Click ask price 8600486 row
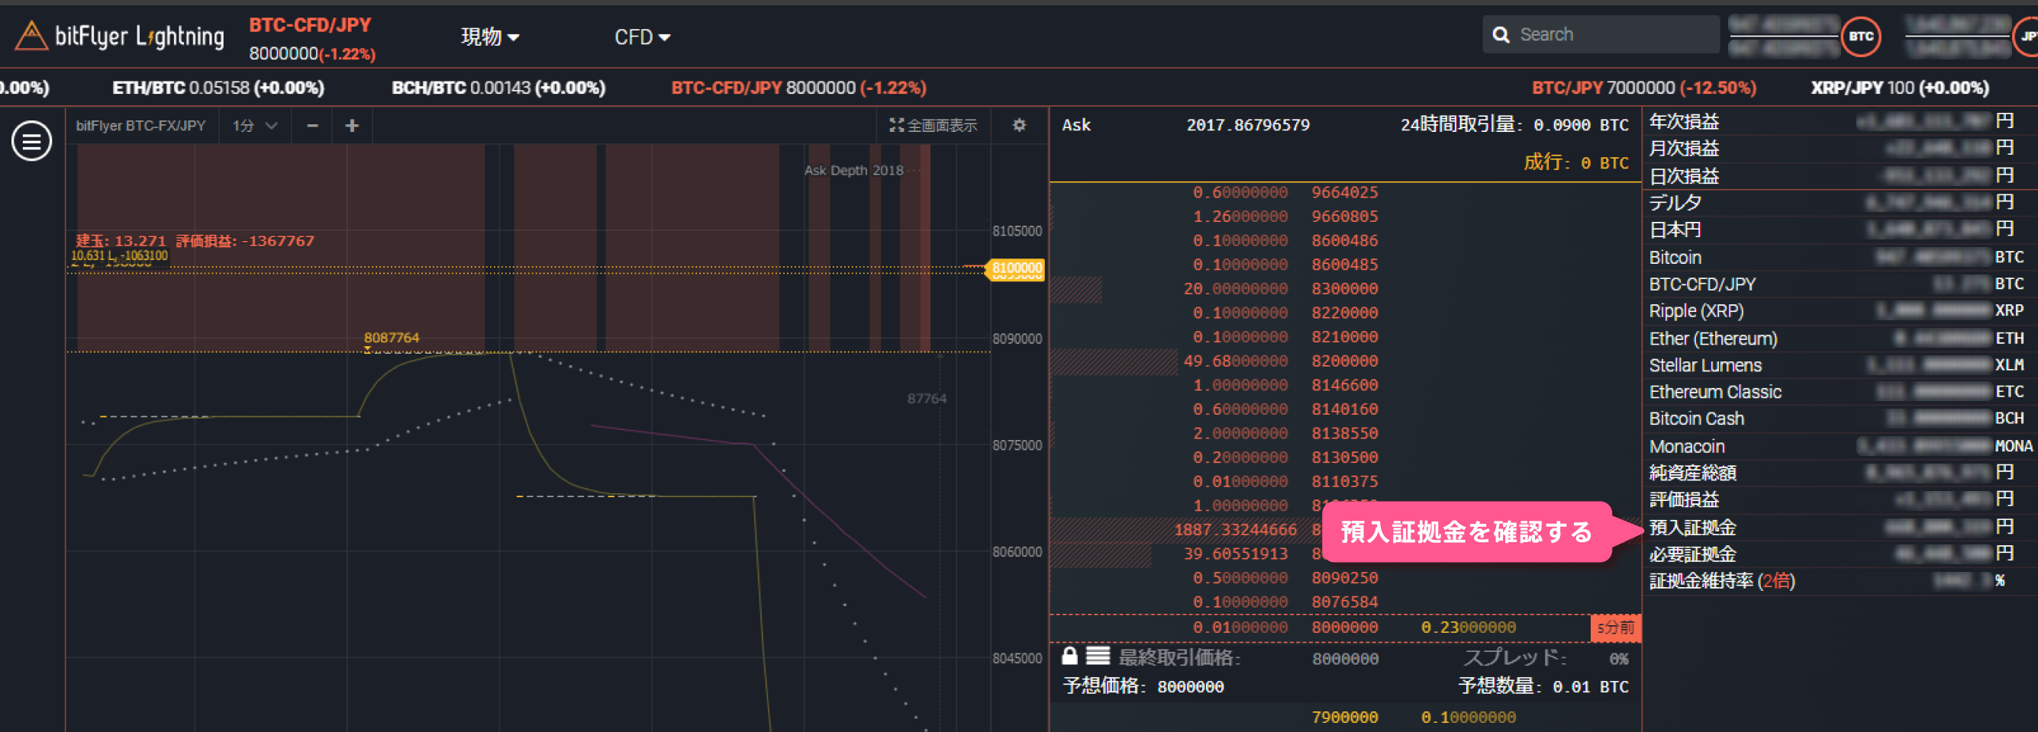 pos(1345,240)
